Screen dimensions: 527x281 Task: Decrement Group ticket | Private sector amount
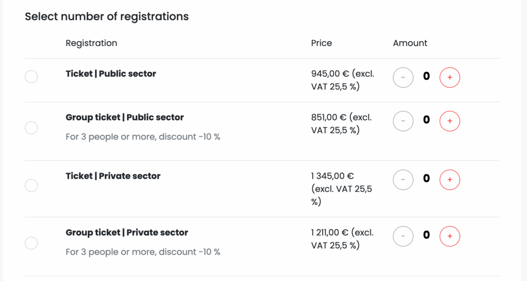pos(403,236)
